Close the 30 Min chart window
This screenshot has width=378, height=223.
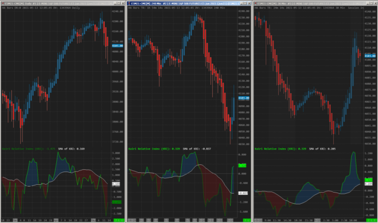click(x=376, y=4)
